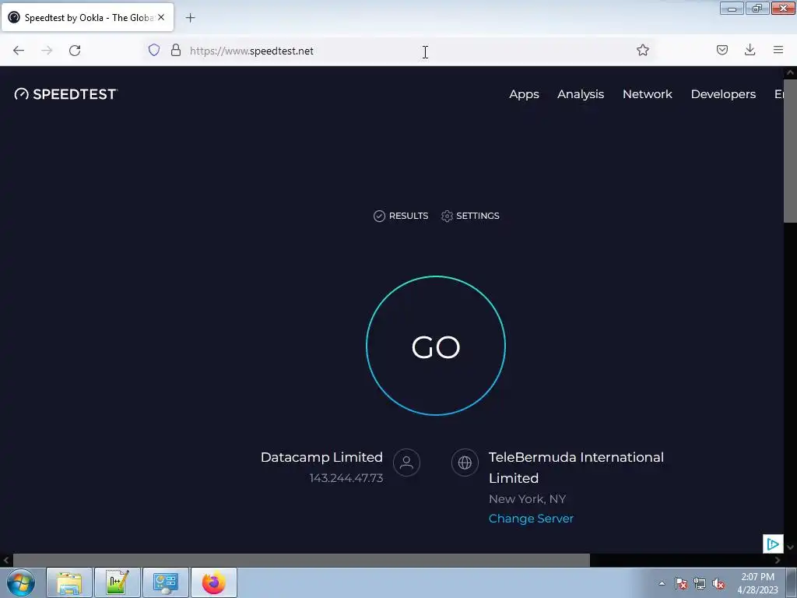This screenshot has height=598, width=797.
Task: Open the Action Center flag icon
Action: point(681,583)
